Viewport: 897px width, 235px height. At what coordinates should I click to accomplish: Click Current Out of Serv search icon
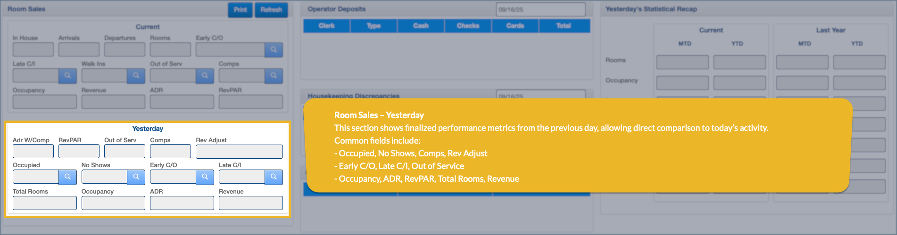pos(205,76)
